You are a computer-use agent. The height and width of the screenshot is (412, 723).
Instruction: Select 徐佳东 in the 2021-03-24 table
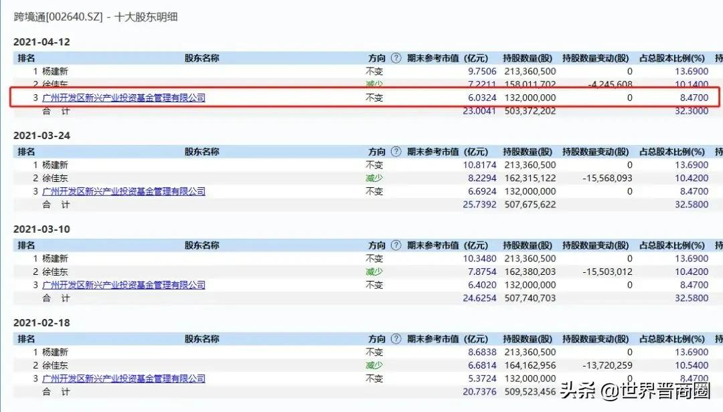[x=55, y=179]
